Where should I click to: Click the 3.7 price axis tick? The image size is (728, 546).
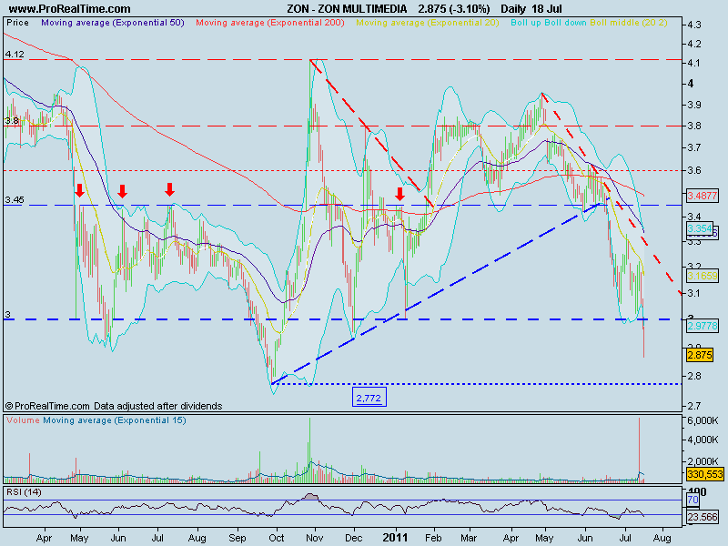694,147
